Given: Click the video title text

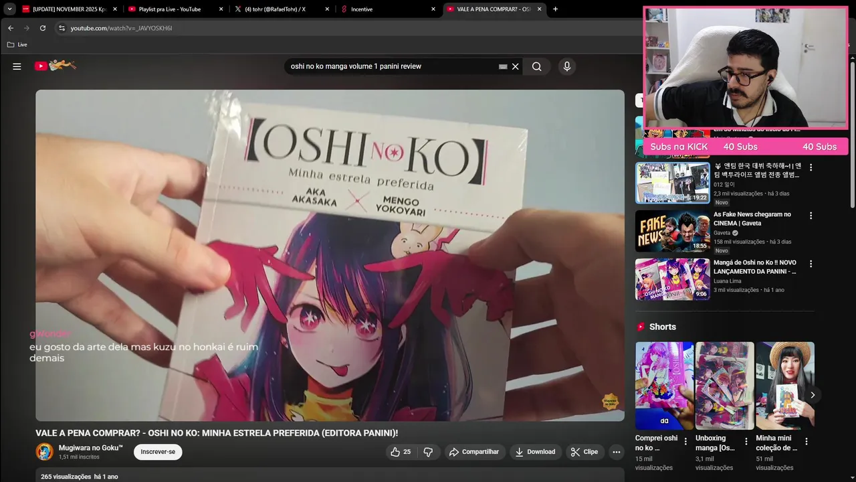Looking at the screenshot, I should point(217,433).
